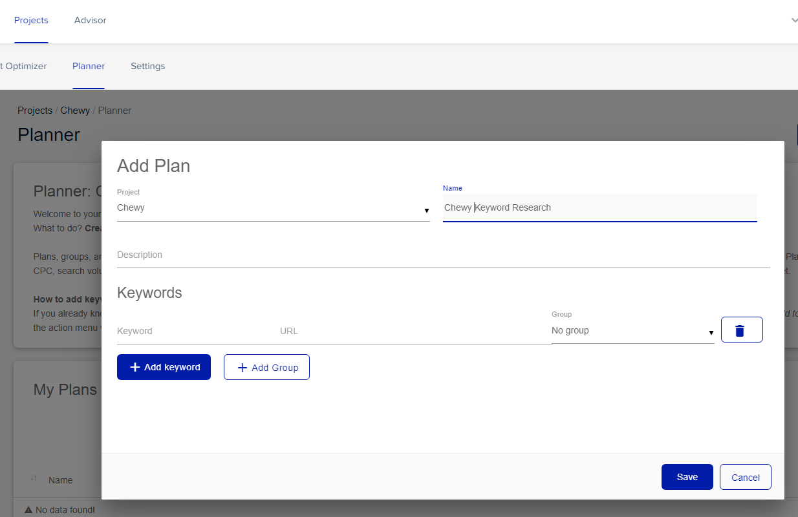Click the Add Plan dialog title
Screen dimensions: 798x517
[x=153, y=166]
